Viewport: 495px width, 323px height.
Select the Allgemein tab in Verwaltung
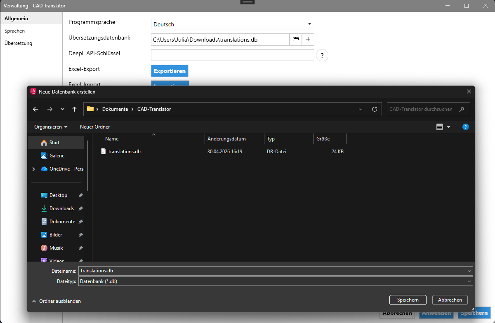coord(31,19)
